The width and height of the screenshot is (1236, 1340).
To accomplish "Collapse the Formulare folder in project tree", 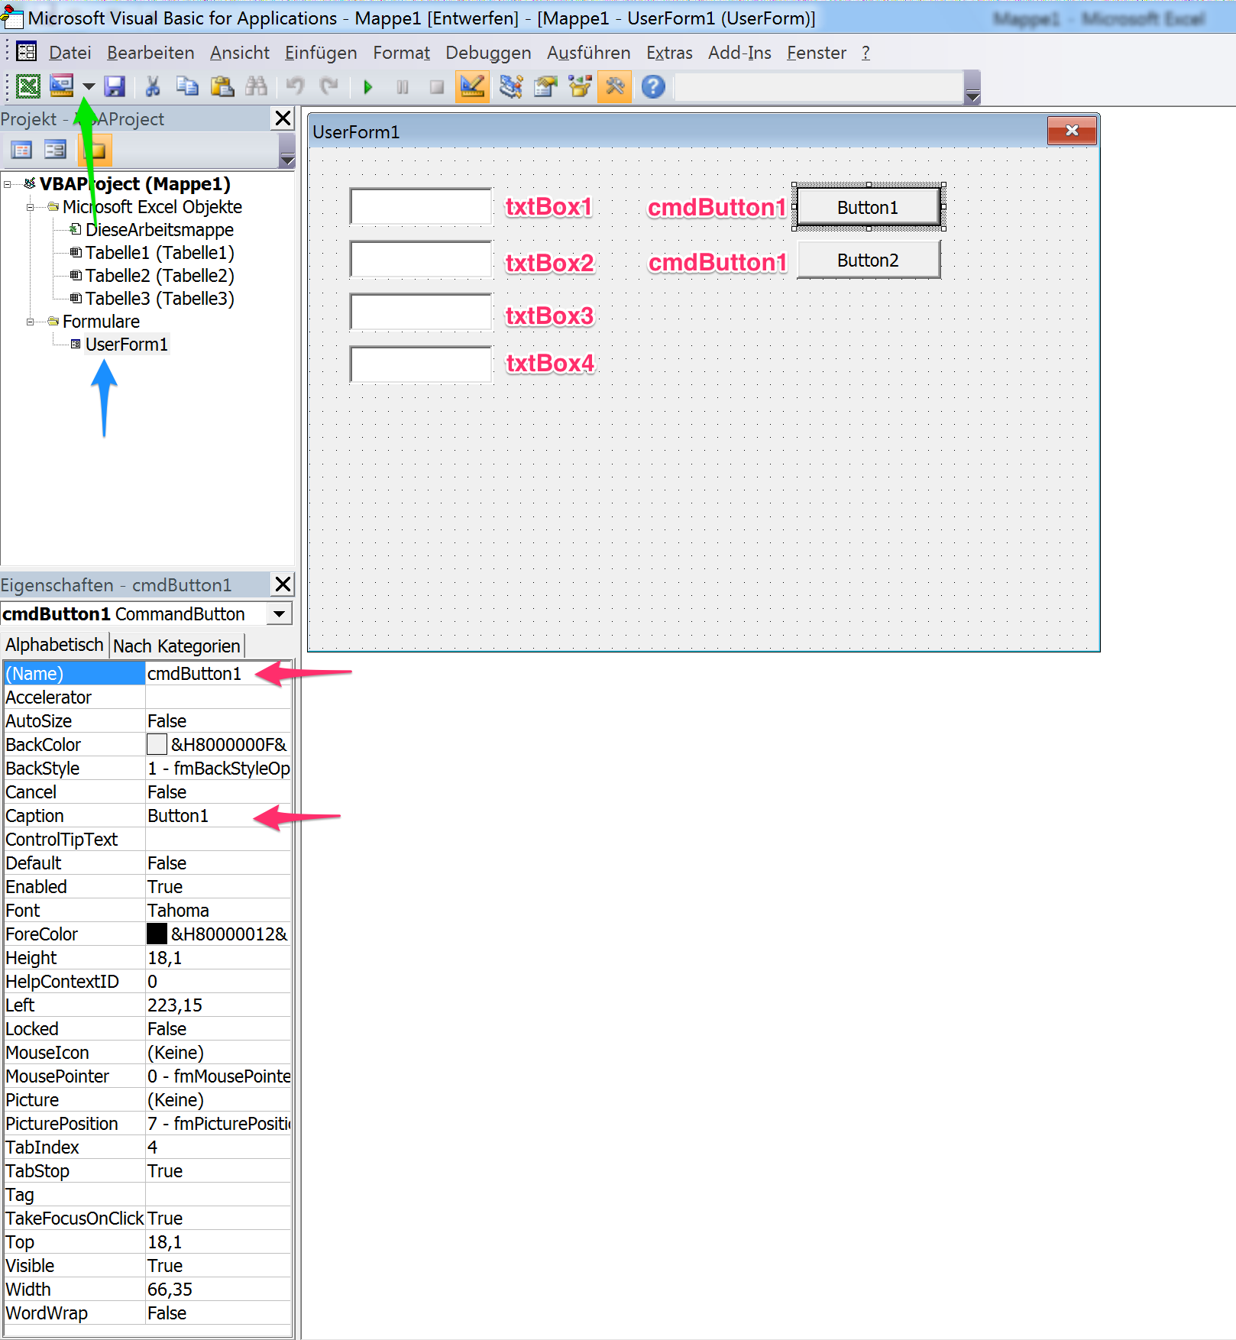I will pyautogui.click(x=31, y=322).
